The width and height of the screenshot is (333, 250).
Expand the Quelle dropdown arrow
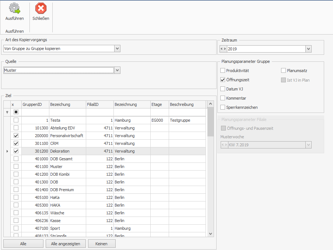pyautogui.click(x=117, y=70)
